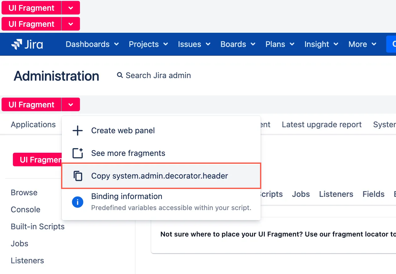Choose Copy system.admin.decorator.header
396x274 pixels.
pyautogui.click(x=161, y=176)
